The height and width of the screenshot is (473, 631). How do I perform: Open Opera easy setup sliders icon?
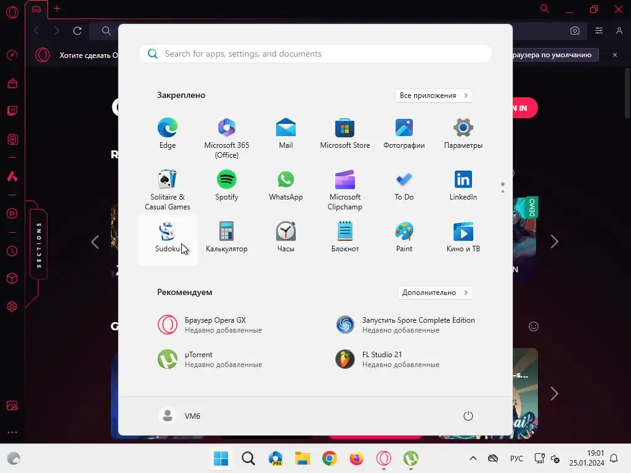pos(599,31)
